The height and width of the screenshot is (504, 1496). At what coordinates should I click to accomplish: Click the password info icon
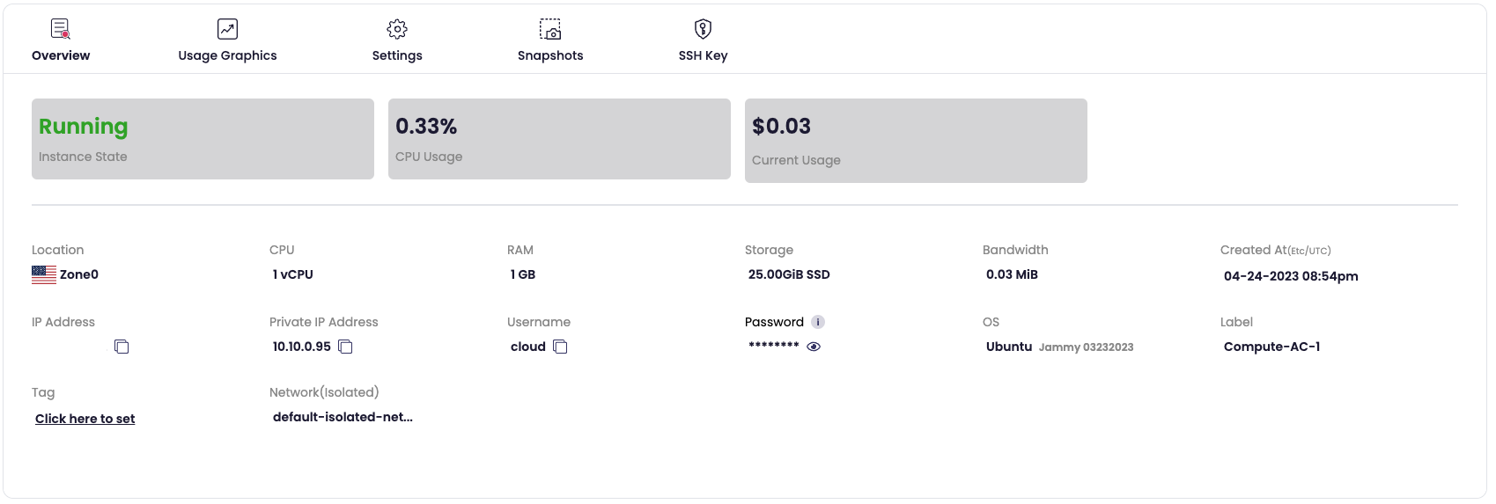pos(818,322)
